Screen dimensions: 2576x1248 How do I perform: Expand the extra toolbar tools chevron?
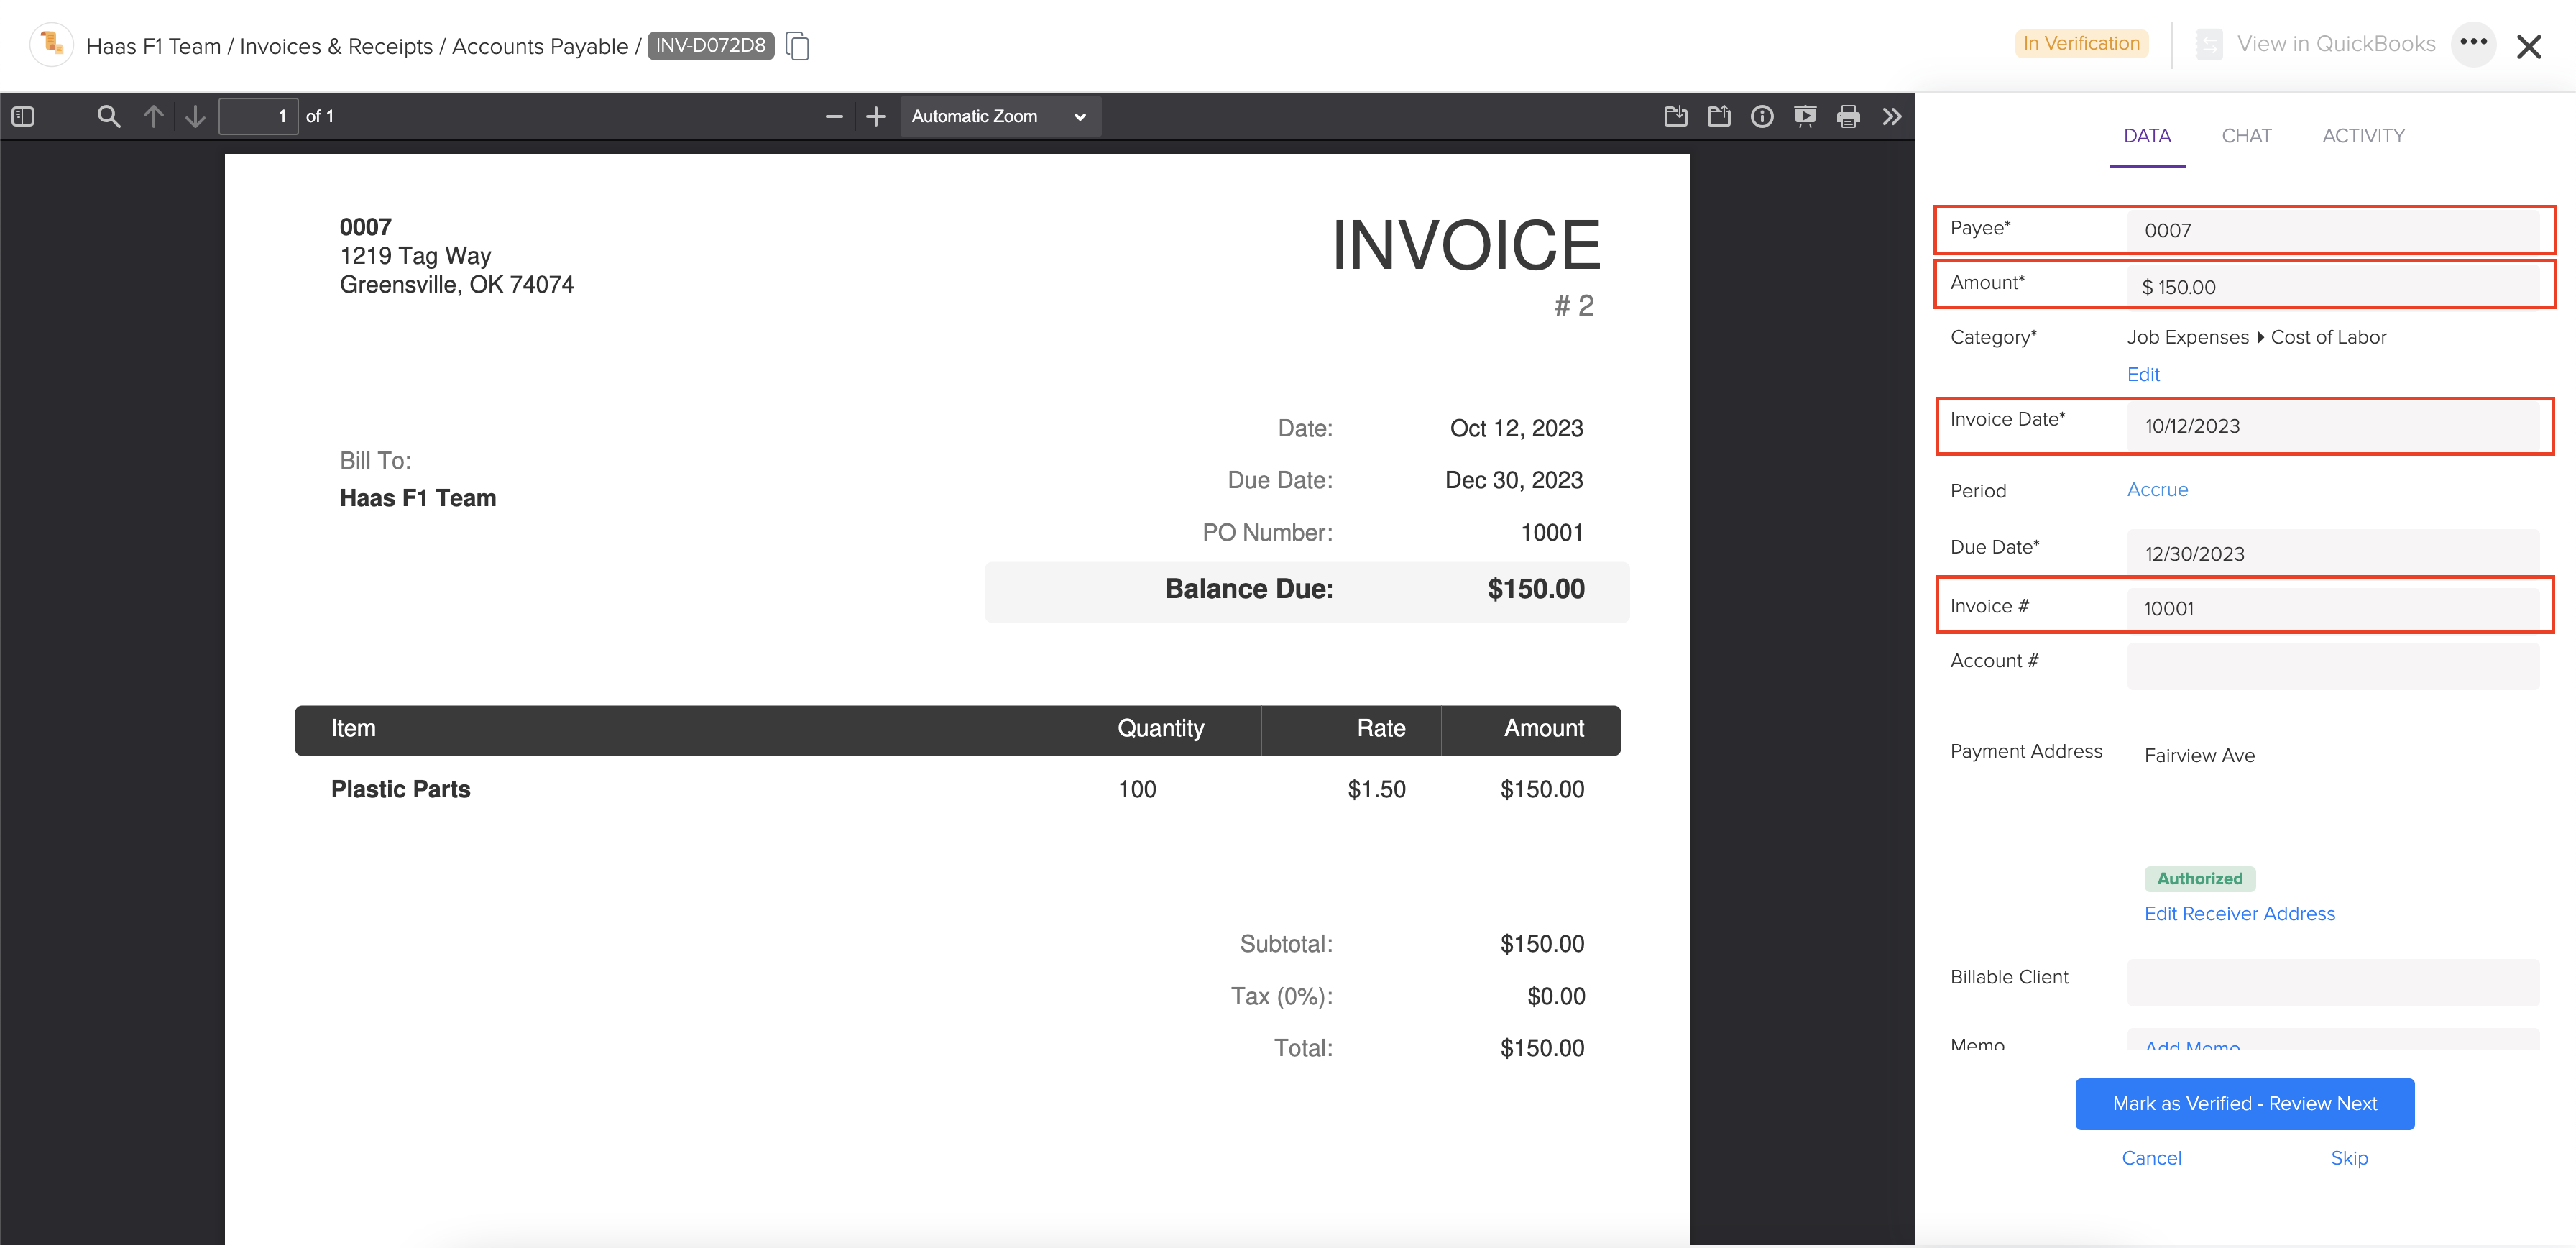click(1891, 116)
